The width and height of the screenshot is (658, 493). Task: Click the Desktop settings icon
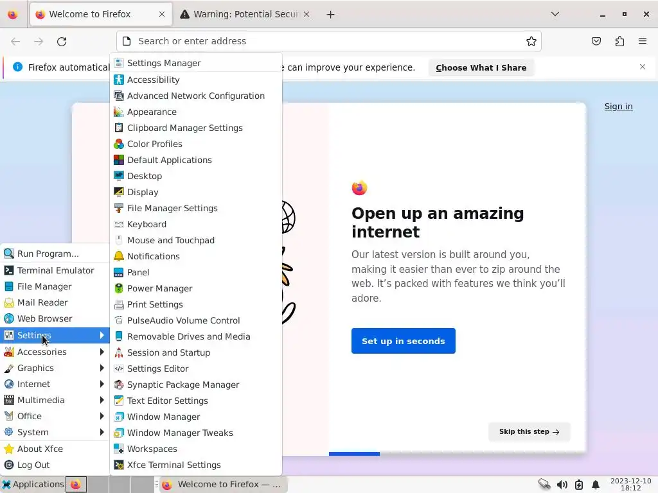click(119, 176)
